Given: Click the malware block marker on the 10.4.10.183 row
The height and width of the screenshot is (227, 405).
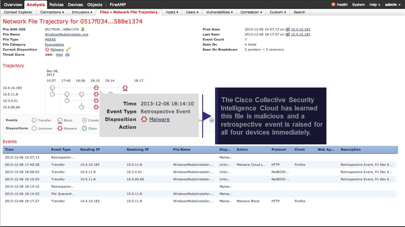Looking at the screenshot, I should pos(125,88).
